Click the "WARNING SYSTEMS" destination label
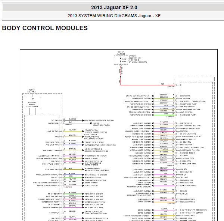This screenshot has height=221, width=224. (x=93, y=177)
